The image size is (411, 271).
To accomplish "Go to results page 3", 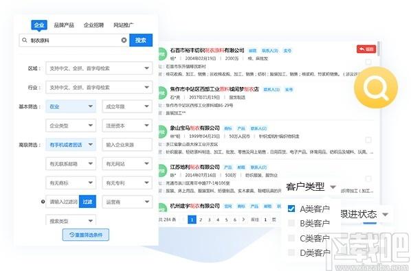I will [209, 220].
